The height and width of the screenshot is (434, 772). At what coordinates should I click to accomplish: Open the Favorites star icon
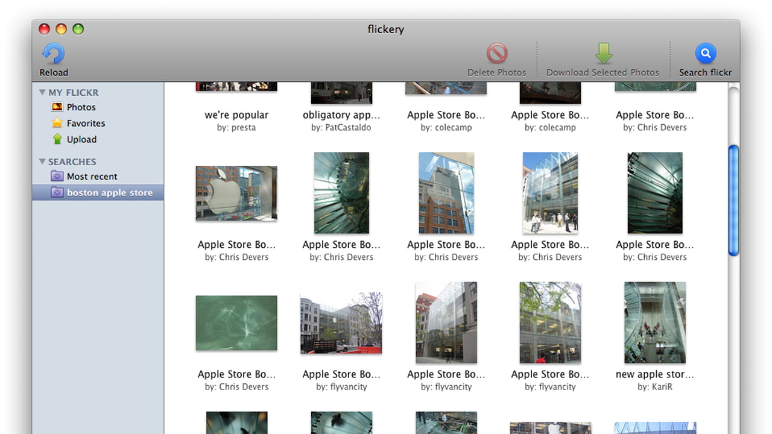tap(57, 123)
